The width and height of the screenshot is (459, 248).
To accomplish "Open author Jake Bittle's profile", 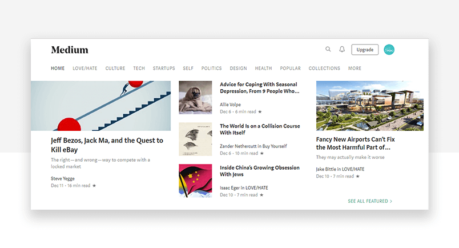I will pos(326,169).
